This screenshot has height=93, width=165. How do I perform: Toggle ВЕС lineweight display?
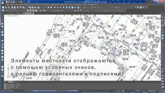click(68, 91)
